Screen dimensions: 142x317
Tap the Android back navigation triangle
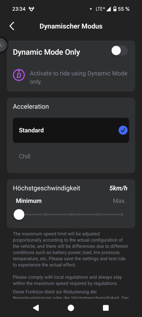pos(36,308)
